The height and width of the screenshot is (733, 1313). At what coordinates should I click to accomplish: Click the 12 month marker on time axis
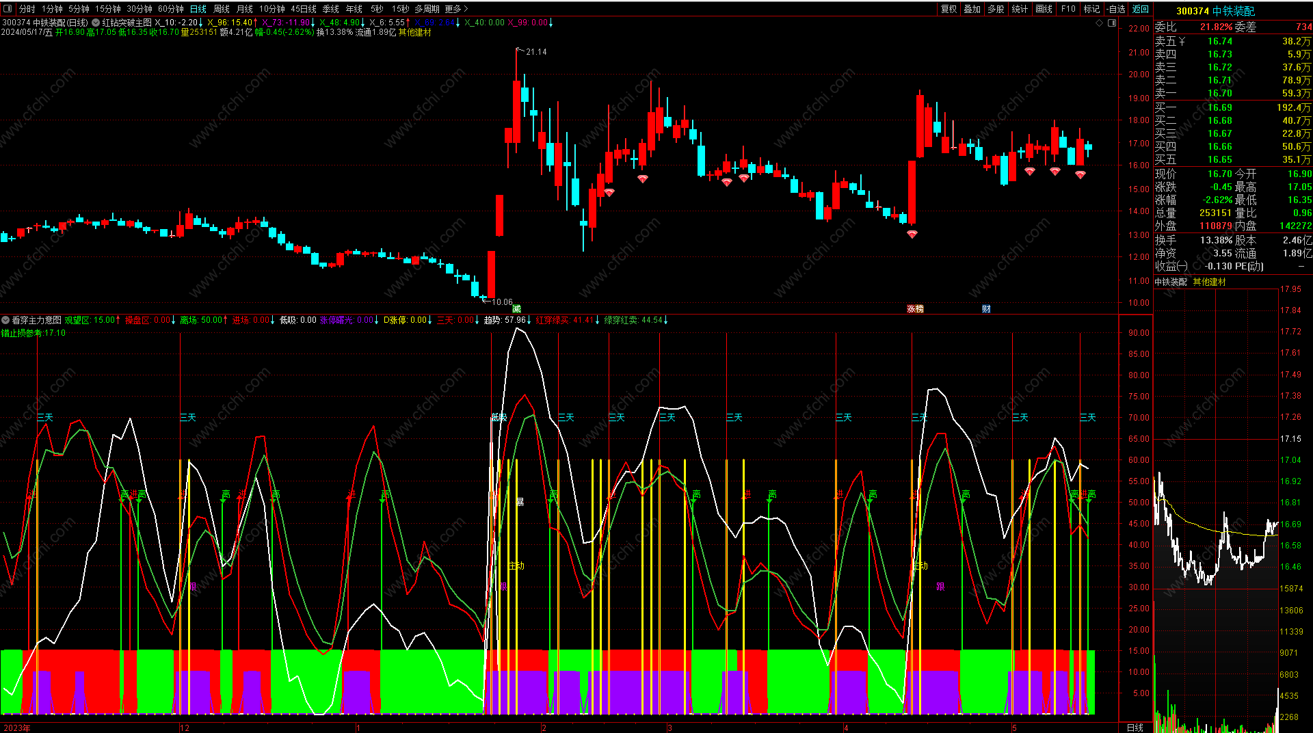(x=185, y=728)
